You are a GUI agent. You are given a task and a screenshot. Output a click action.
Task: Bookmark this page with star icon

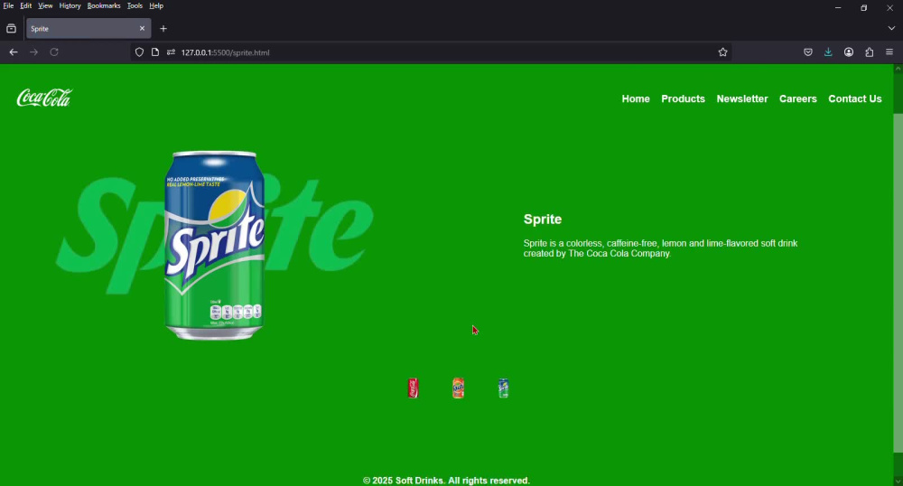722,52
